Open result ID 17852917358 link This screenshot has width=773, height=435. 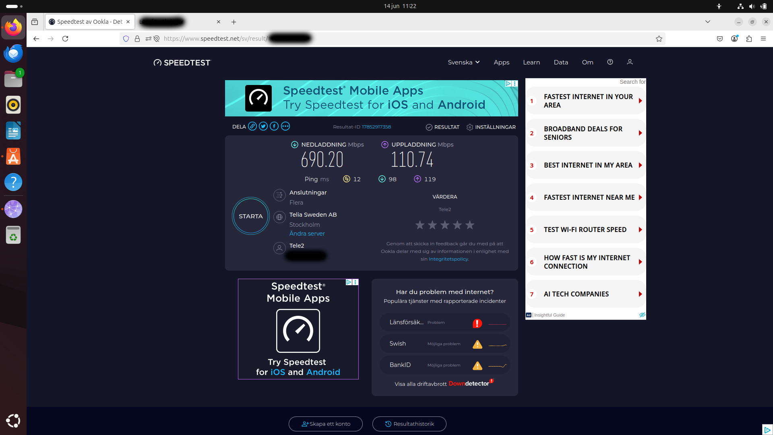pyautogui.click(x=376, y=127)
